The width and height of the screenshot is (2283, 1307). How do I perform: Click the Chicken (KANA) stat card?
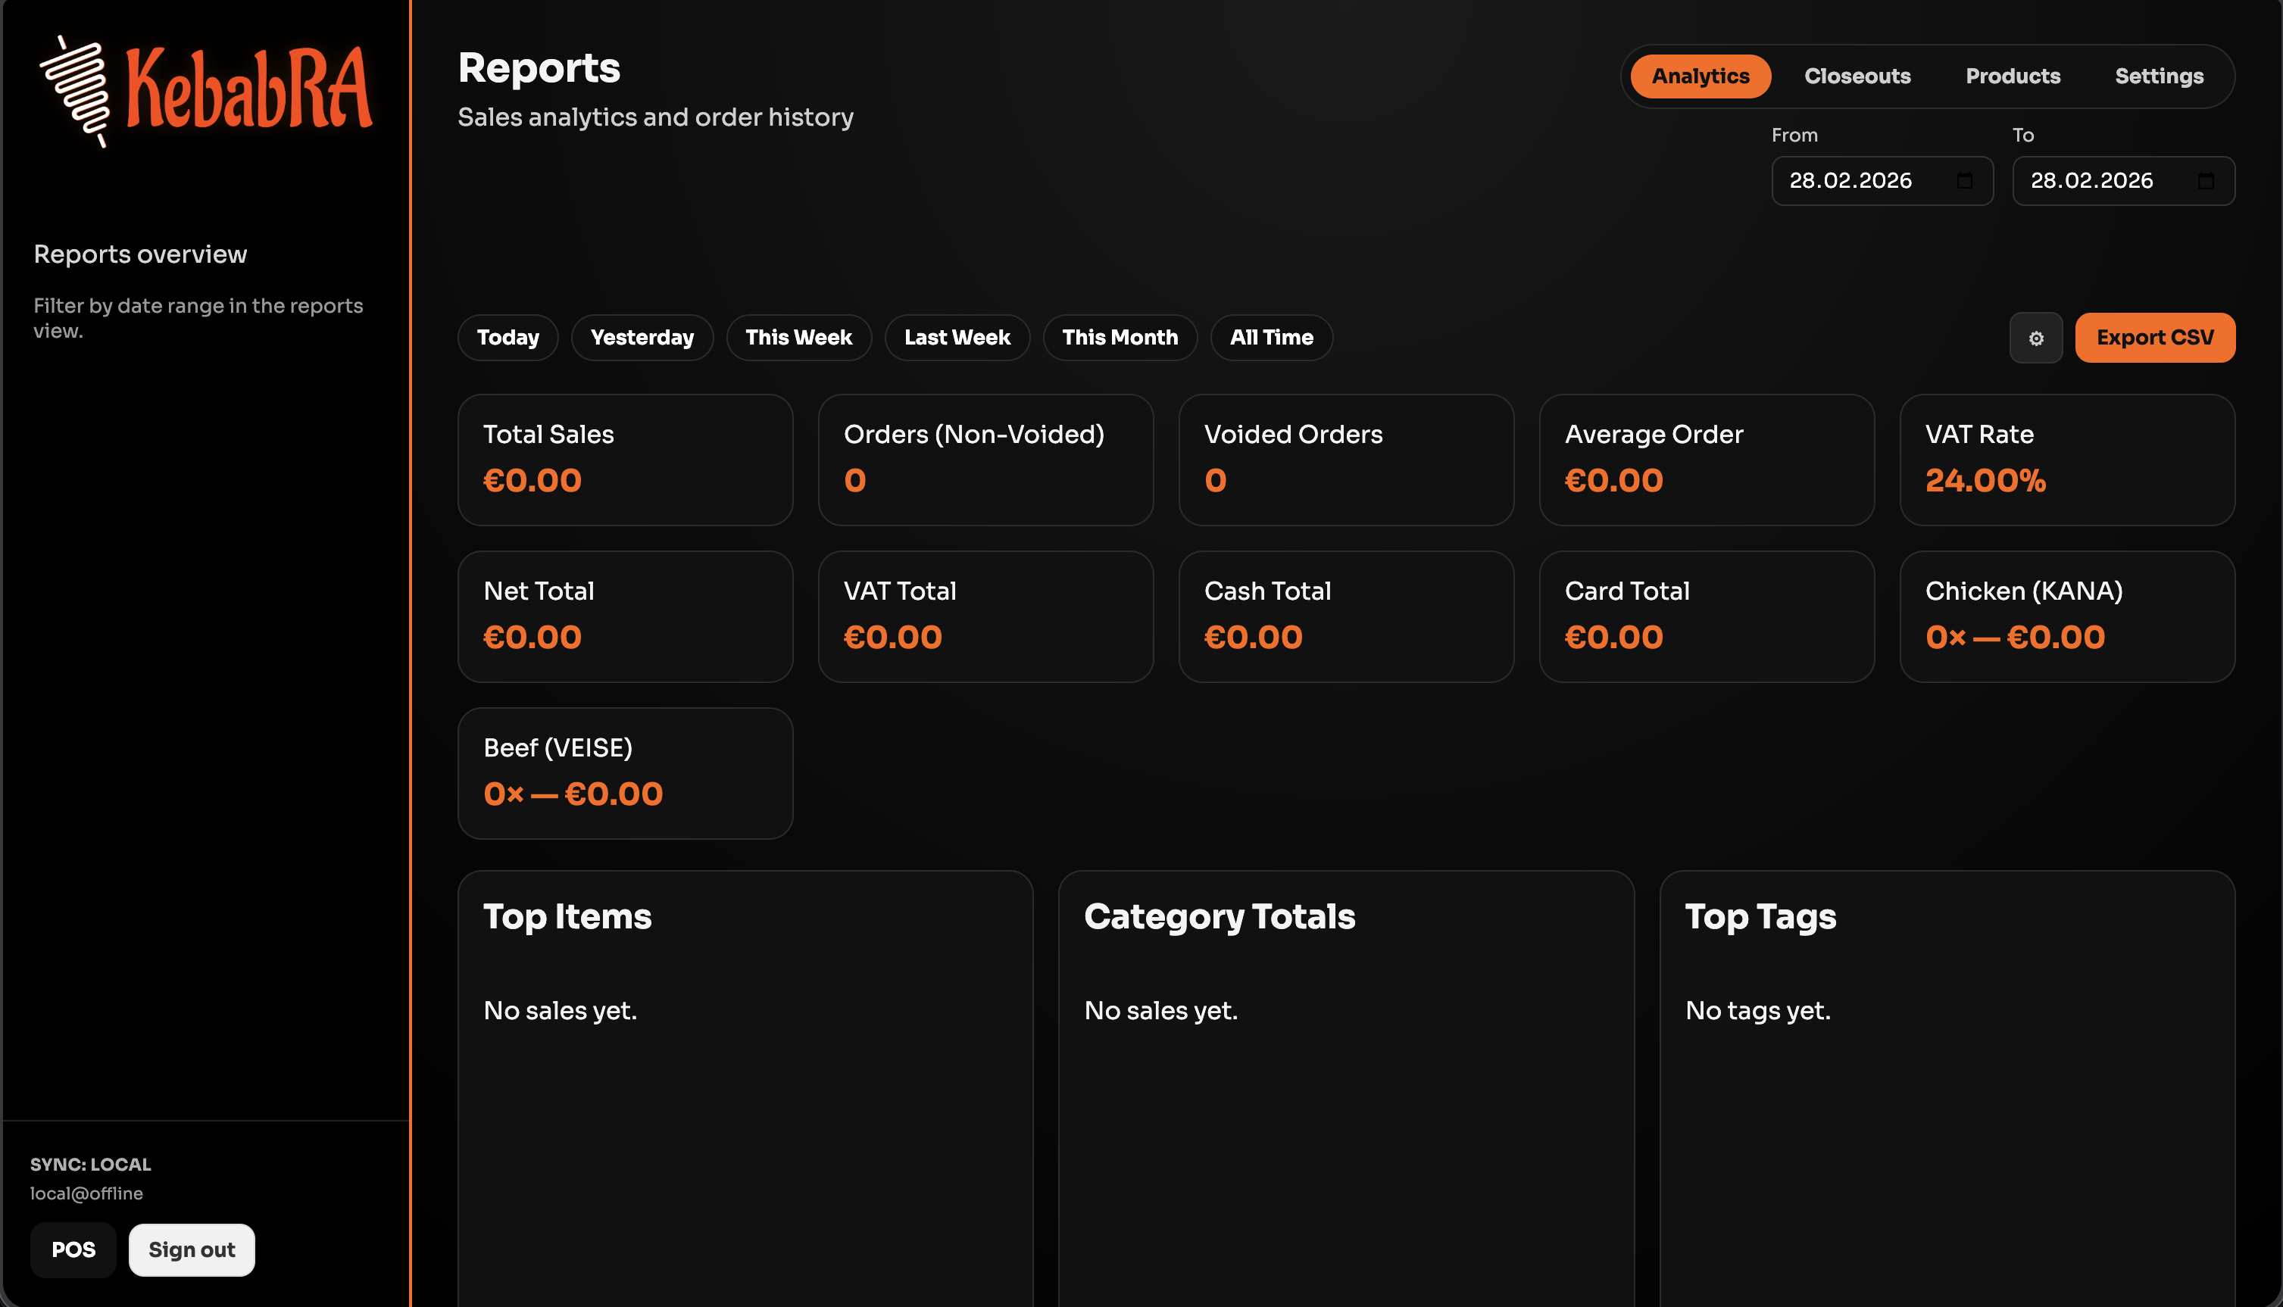pos(2068,616)
